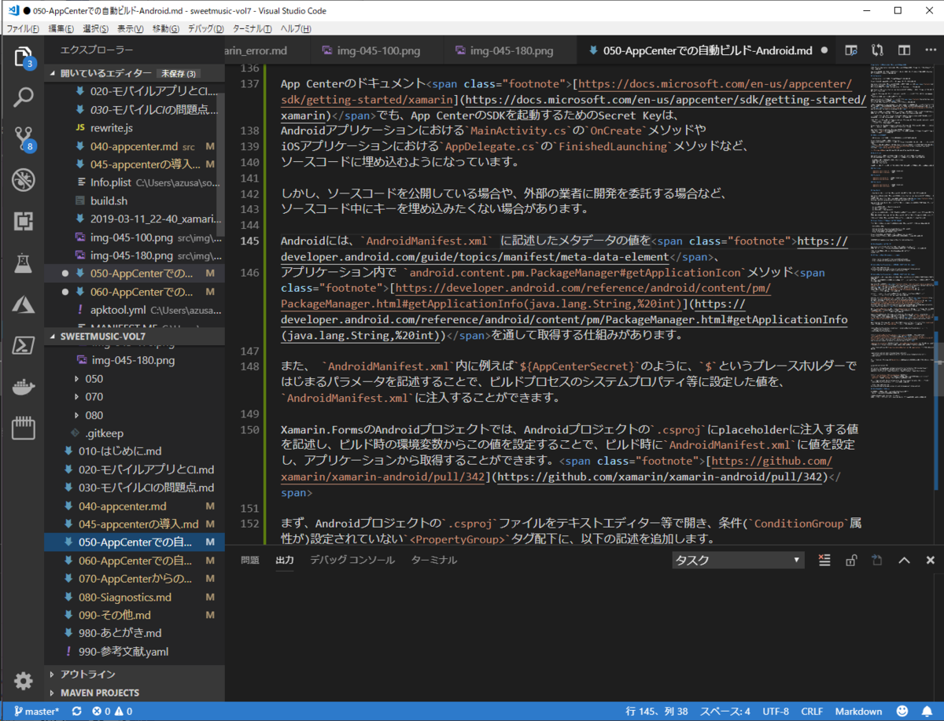Open the Selection menu
Viewport: 944px width, 721px height.
95,29
